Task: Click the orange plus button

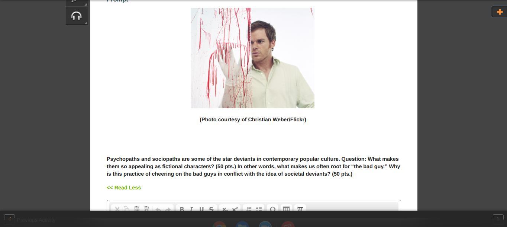Action: tap(499, 12)
